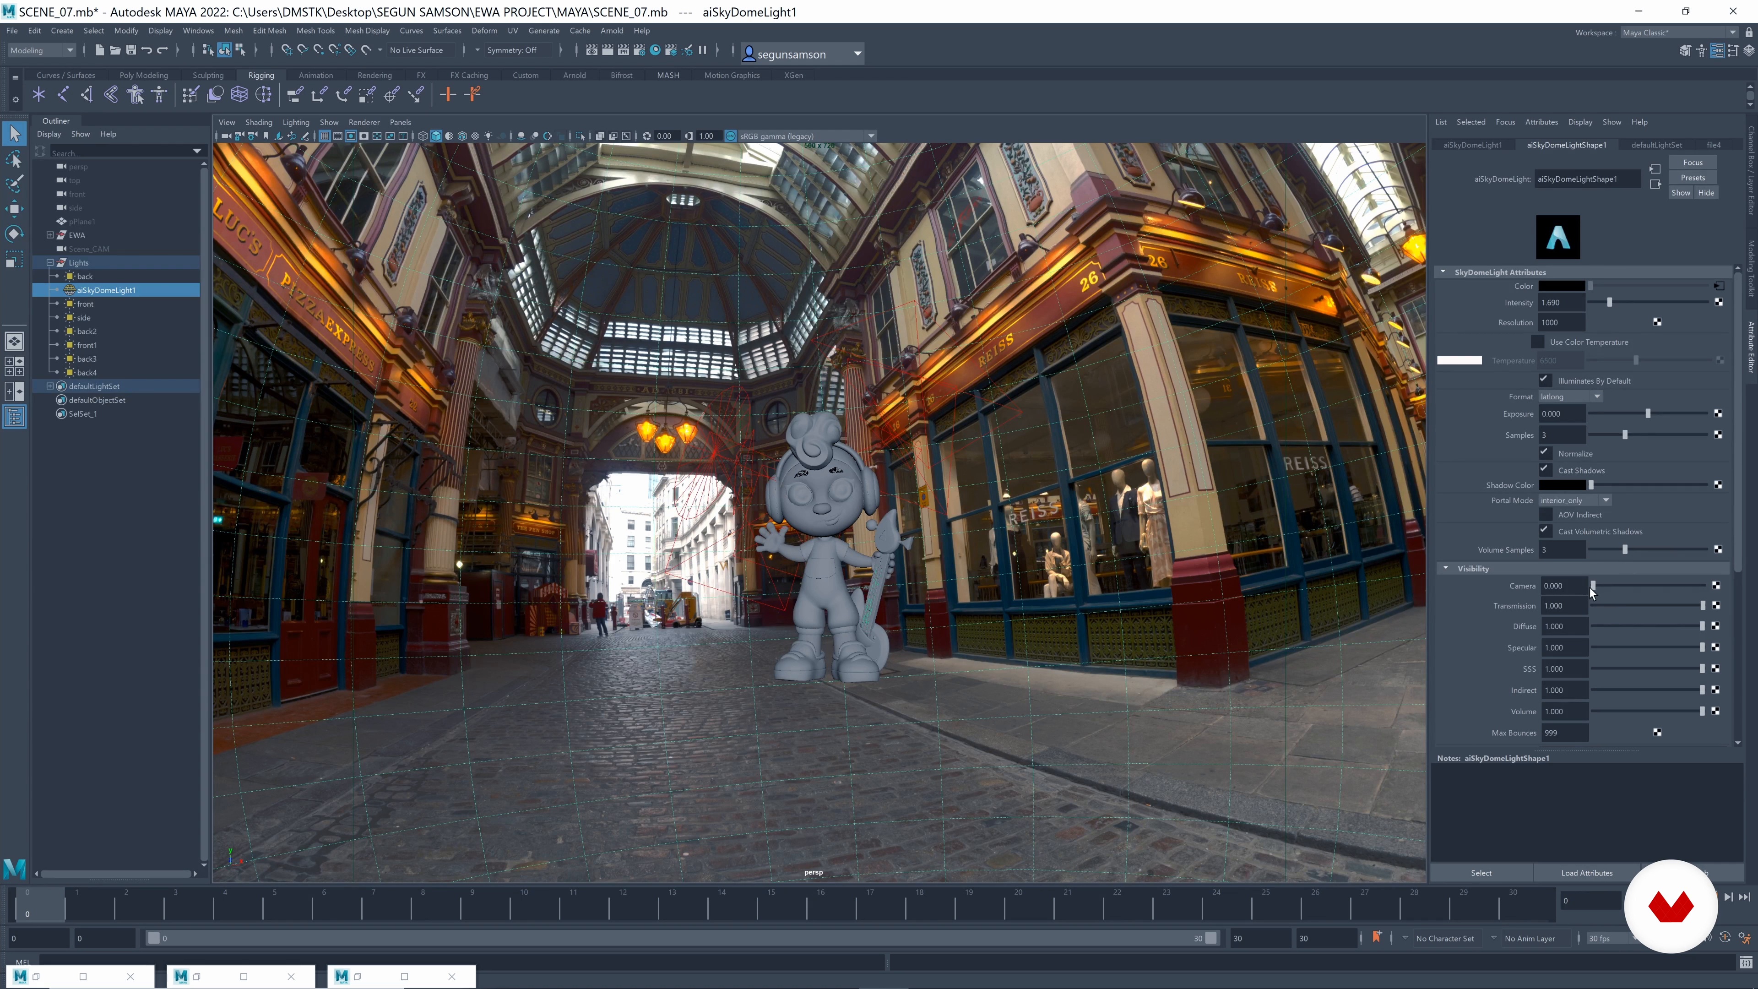This screenshot has width=1758, height=989.
Task: Click the Create Locator shelf icon
Action: (x=39, y=95)
